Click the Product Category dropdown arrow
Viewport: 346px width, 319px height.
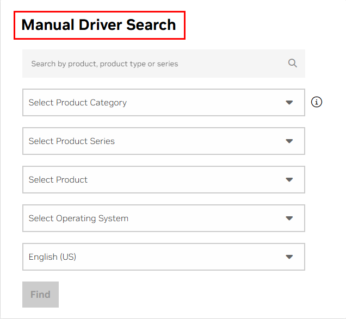click(289, 102)
